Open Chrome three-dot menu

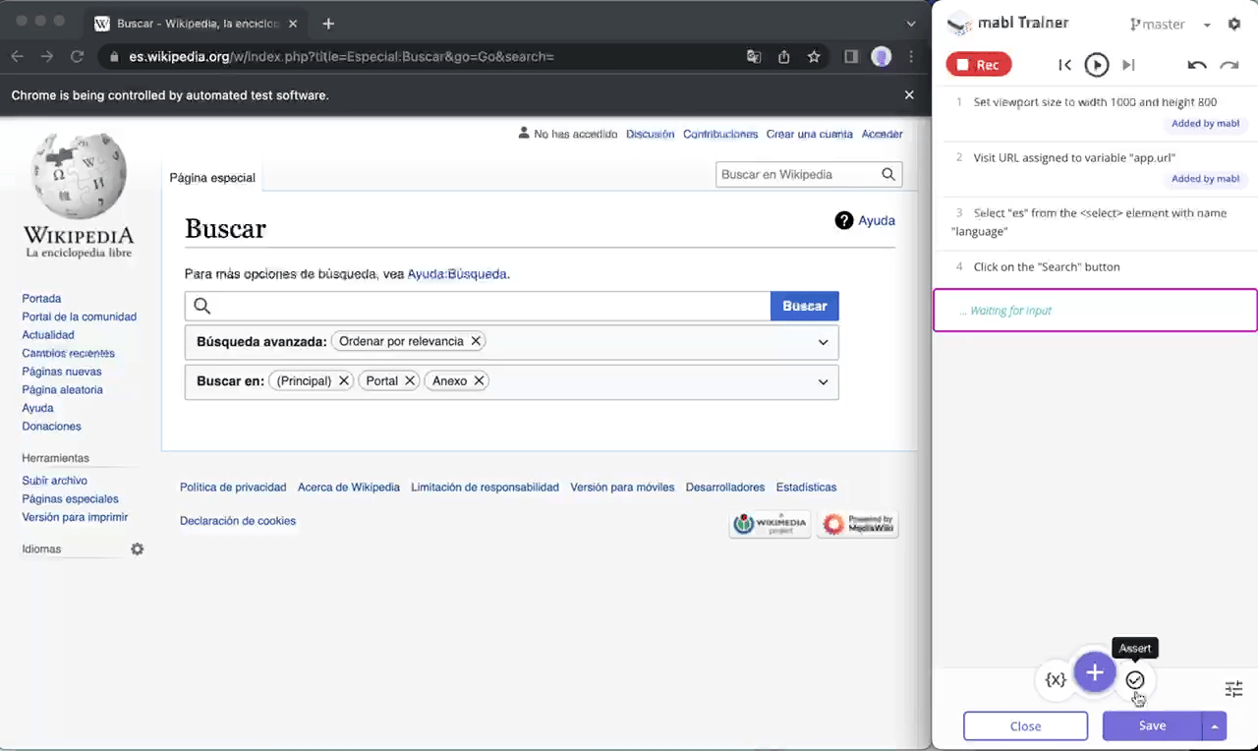(911, 57)
